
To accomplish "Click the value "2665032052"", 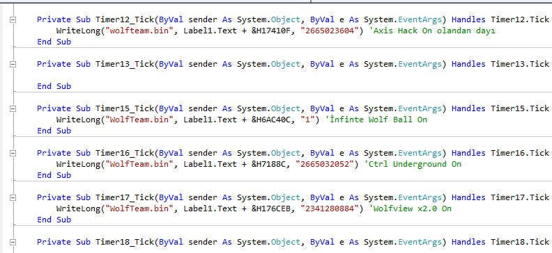I will 325,164.
